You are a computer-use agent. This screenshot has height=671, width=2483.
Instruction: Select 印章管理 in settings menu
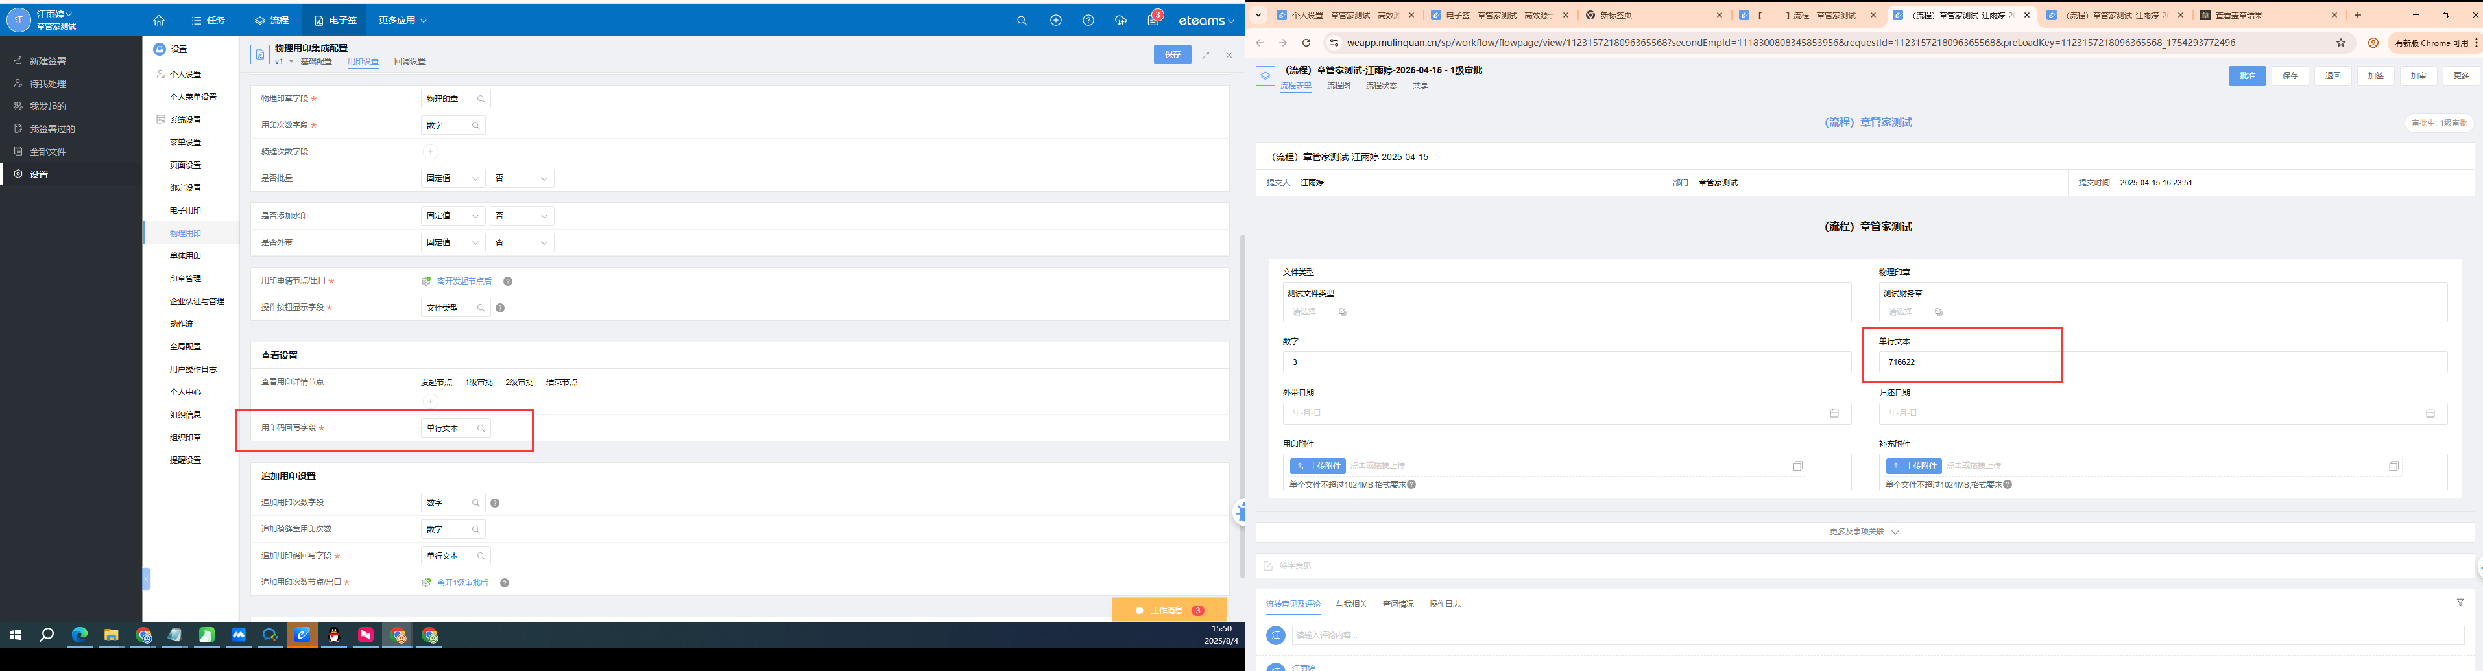185,279
